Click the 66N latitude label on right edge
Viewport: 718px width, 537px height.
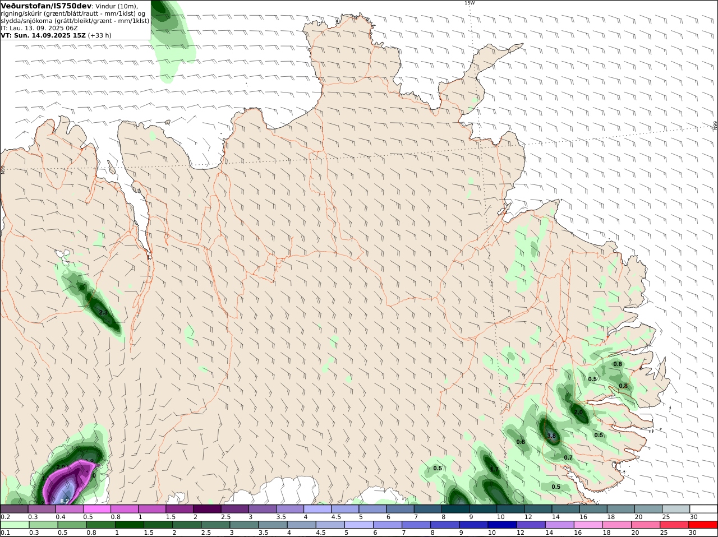click(x=715, y=126)
